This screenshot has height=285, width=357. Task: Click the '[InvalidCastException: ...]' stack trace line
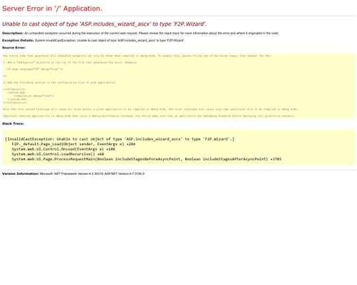pos(120,139)
